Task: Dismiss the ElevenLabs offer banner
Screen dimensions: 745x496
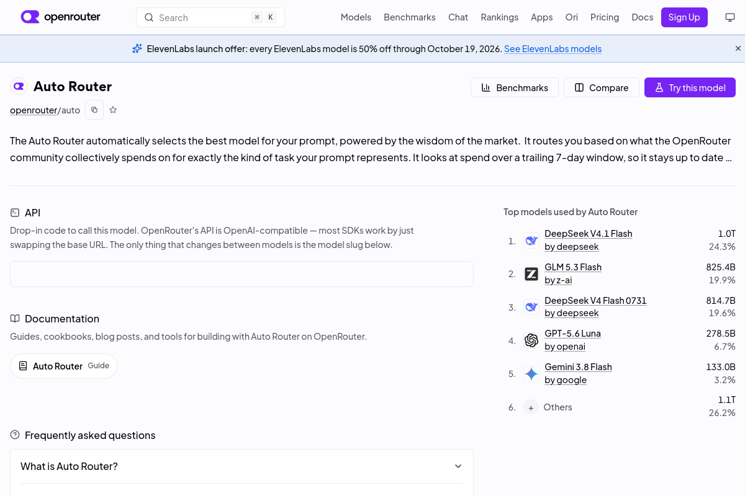Action: (x=738, y=48)
